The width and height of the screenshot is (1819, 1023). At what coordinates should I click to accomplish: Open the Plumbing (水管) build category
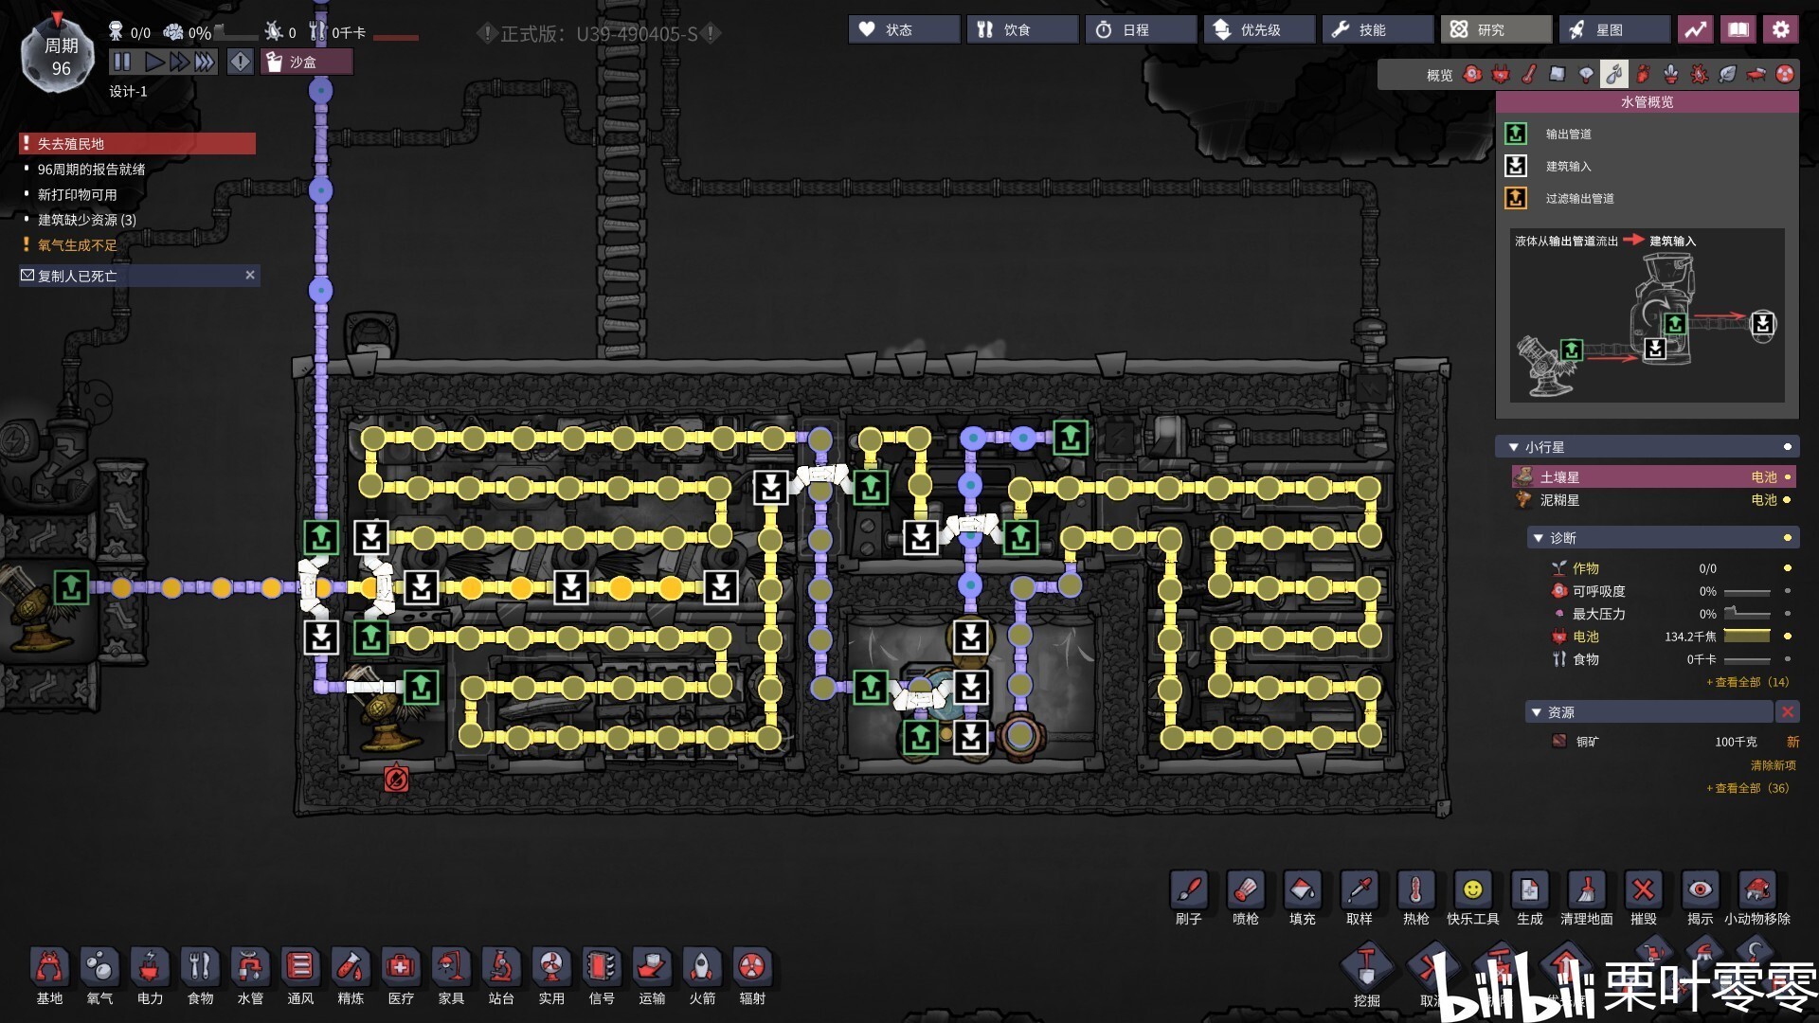pos(250,976)
